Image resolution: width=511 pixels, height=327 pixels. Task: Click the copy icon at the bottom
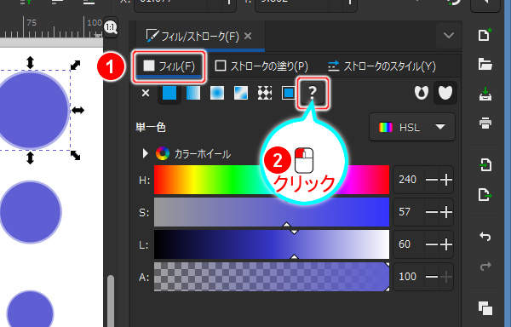pos(485,307)
